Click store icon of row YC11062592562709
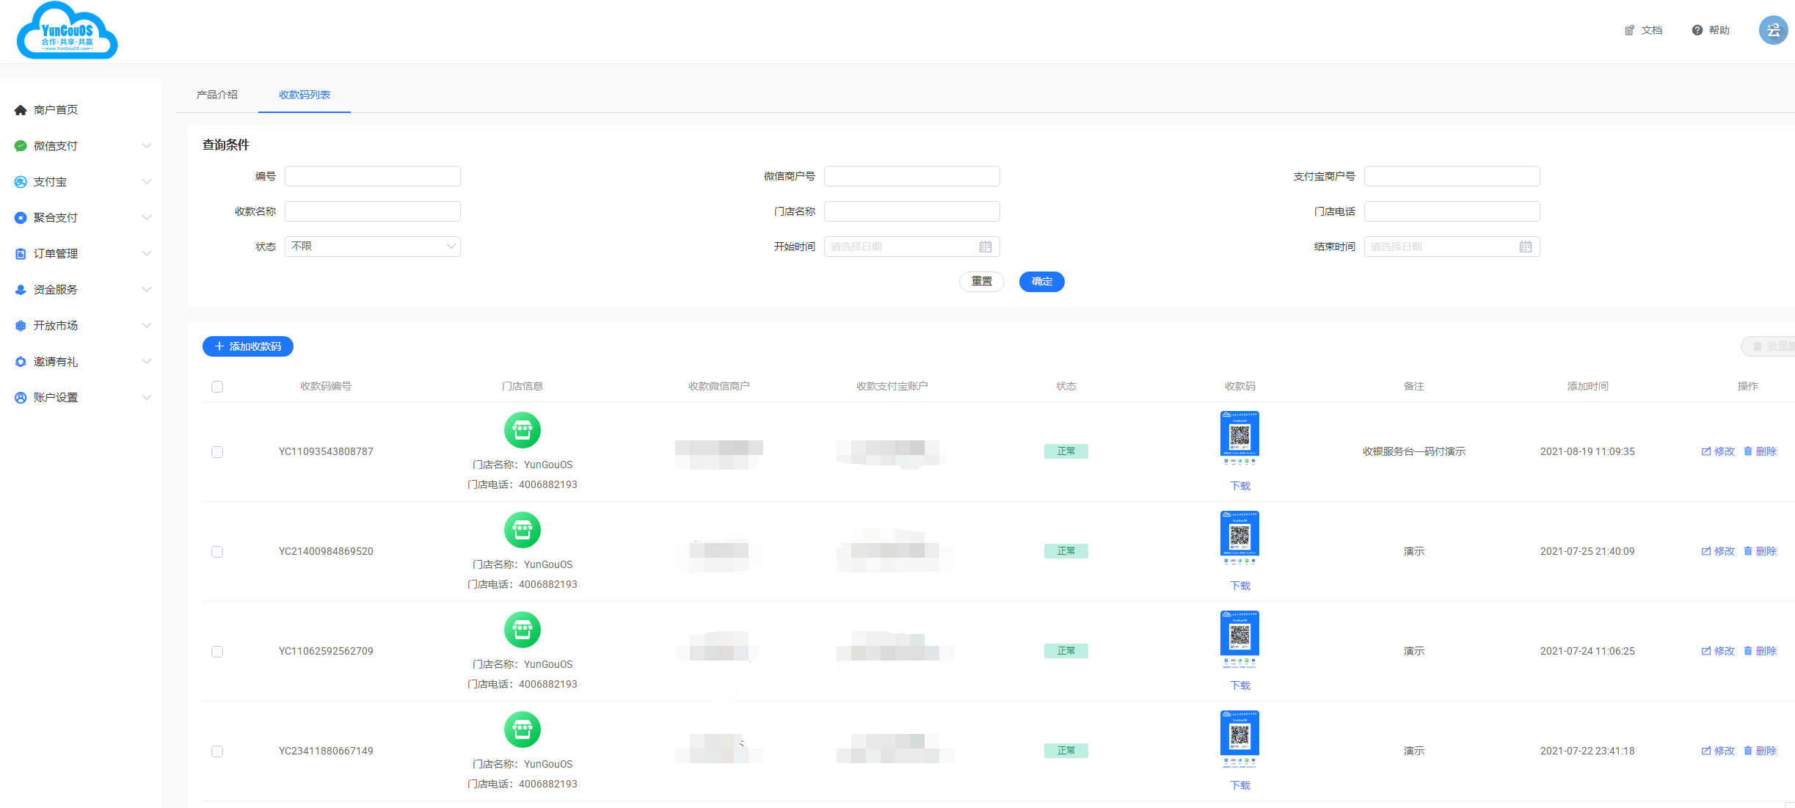1795x808 pixels. (x=523, y=630)
